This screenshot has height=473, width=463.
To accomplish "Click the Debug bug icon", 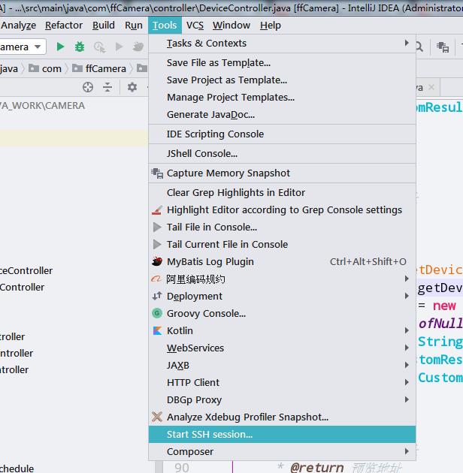I will click(x=79, y=47).
